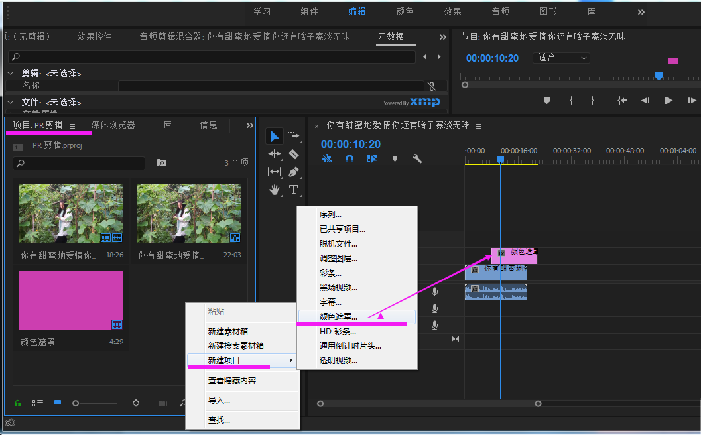Select the Selection arrow tool

tap(275, 137)
